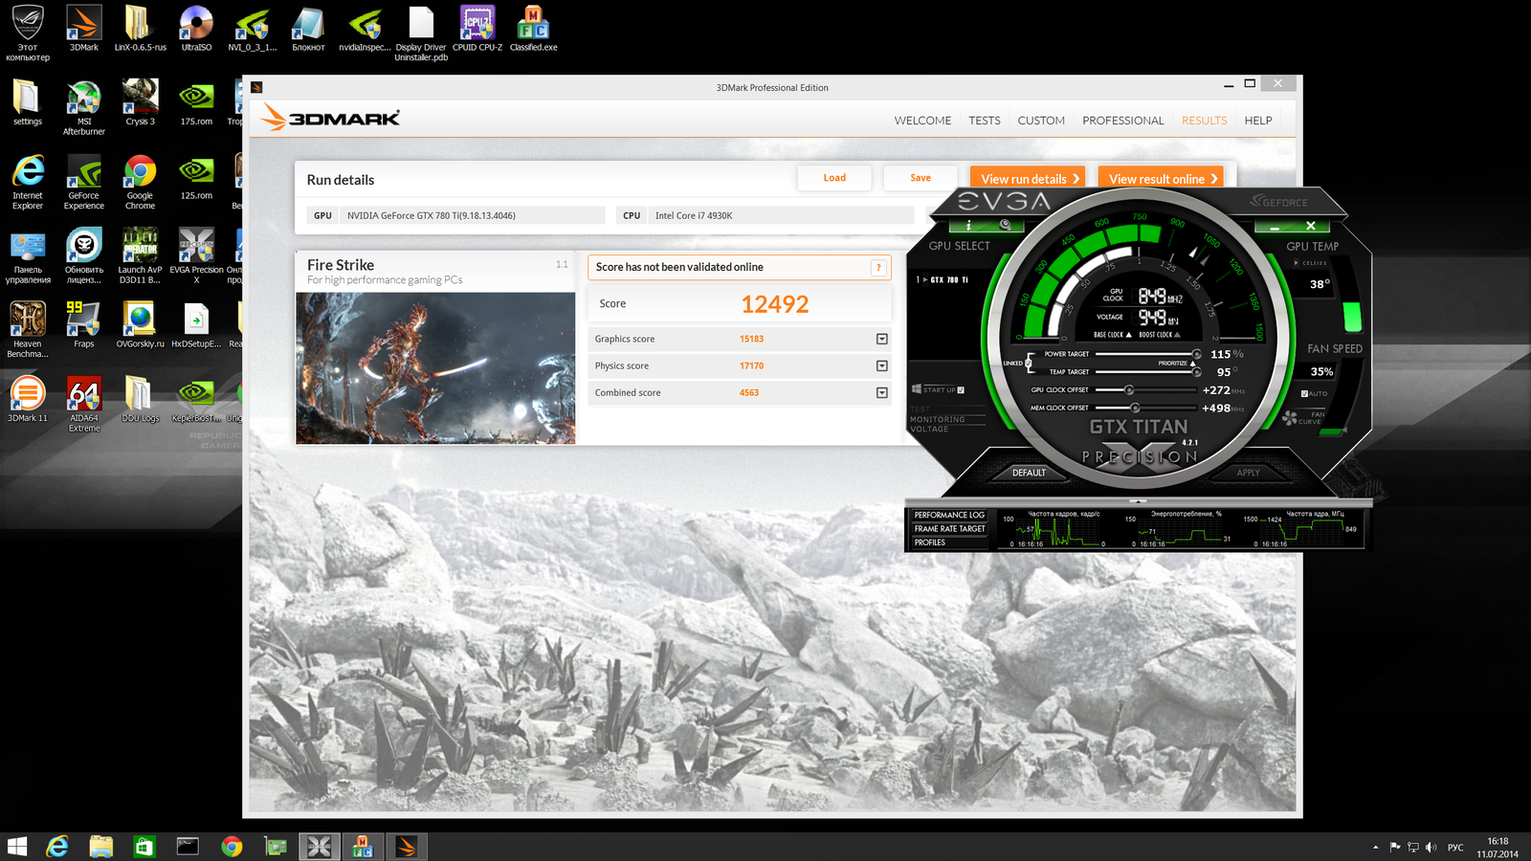Viewport: 1531px width, 861px height.
Task: Click the GPU Clock Offset slider handle
Action: pyautogui.click(x=1129, y=390)
